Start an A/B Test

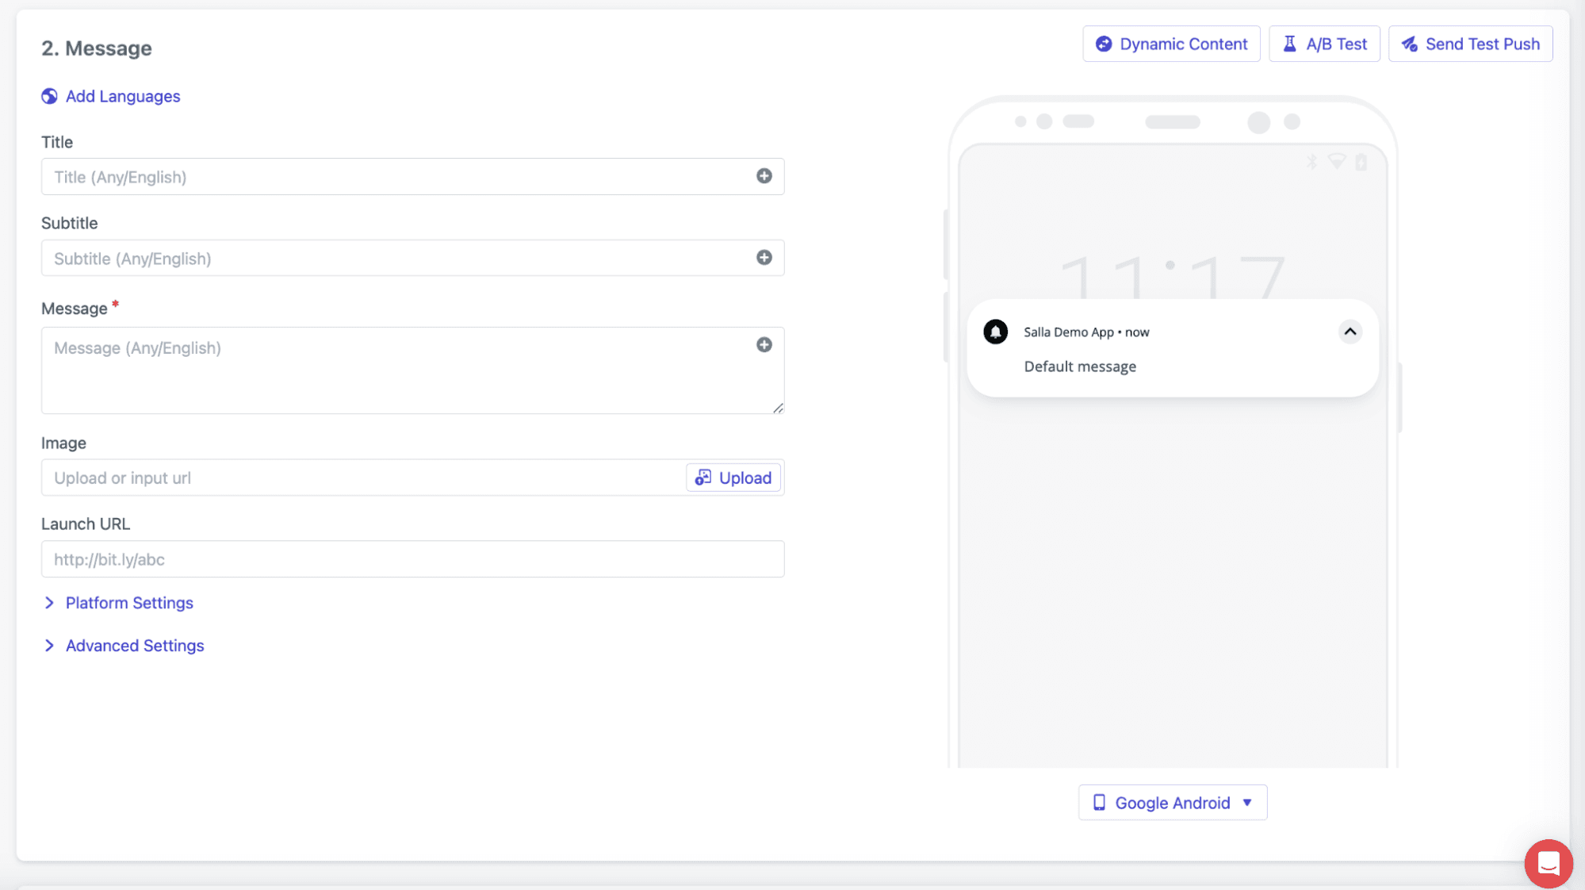click(x=1324, y=44)
